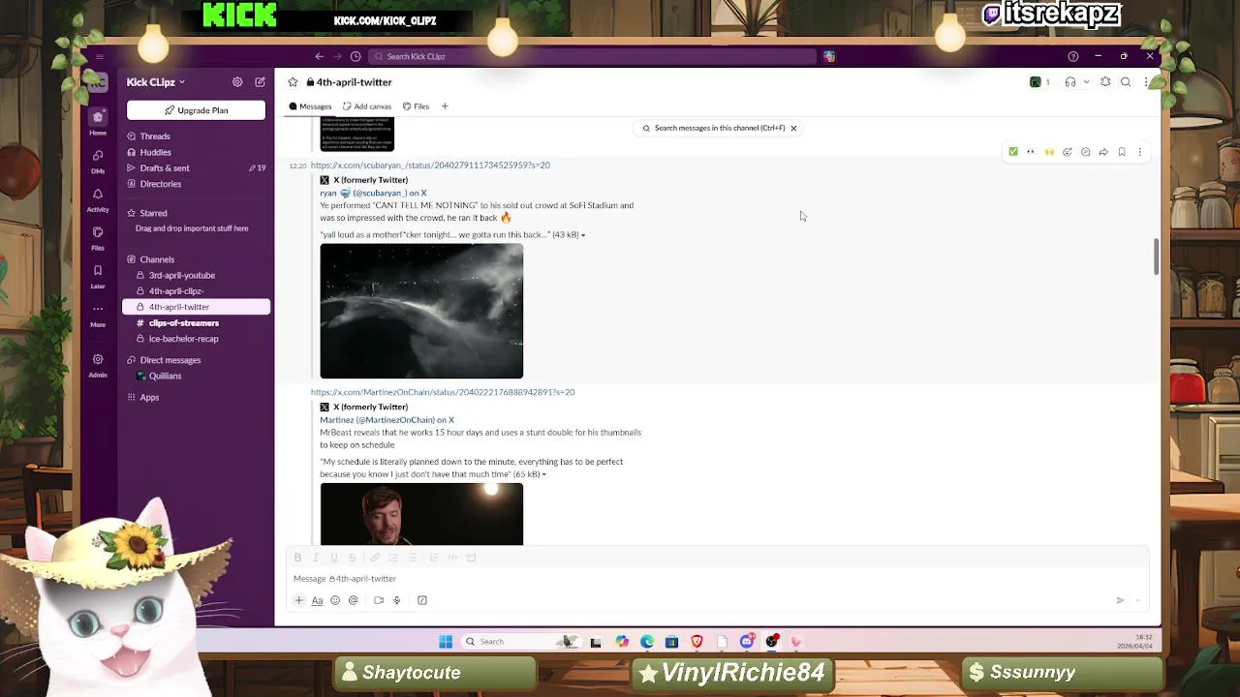Collapse the MrBeast preview with the caret
The height and width of the screenshot is (697, 1240).
pyautogui.click(x=543, y=474)
